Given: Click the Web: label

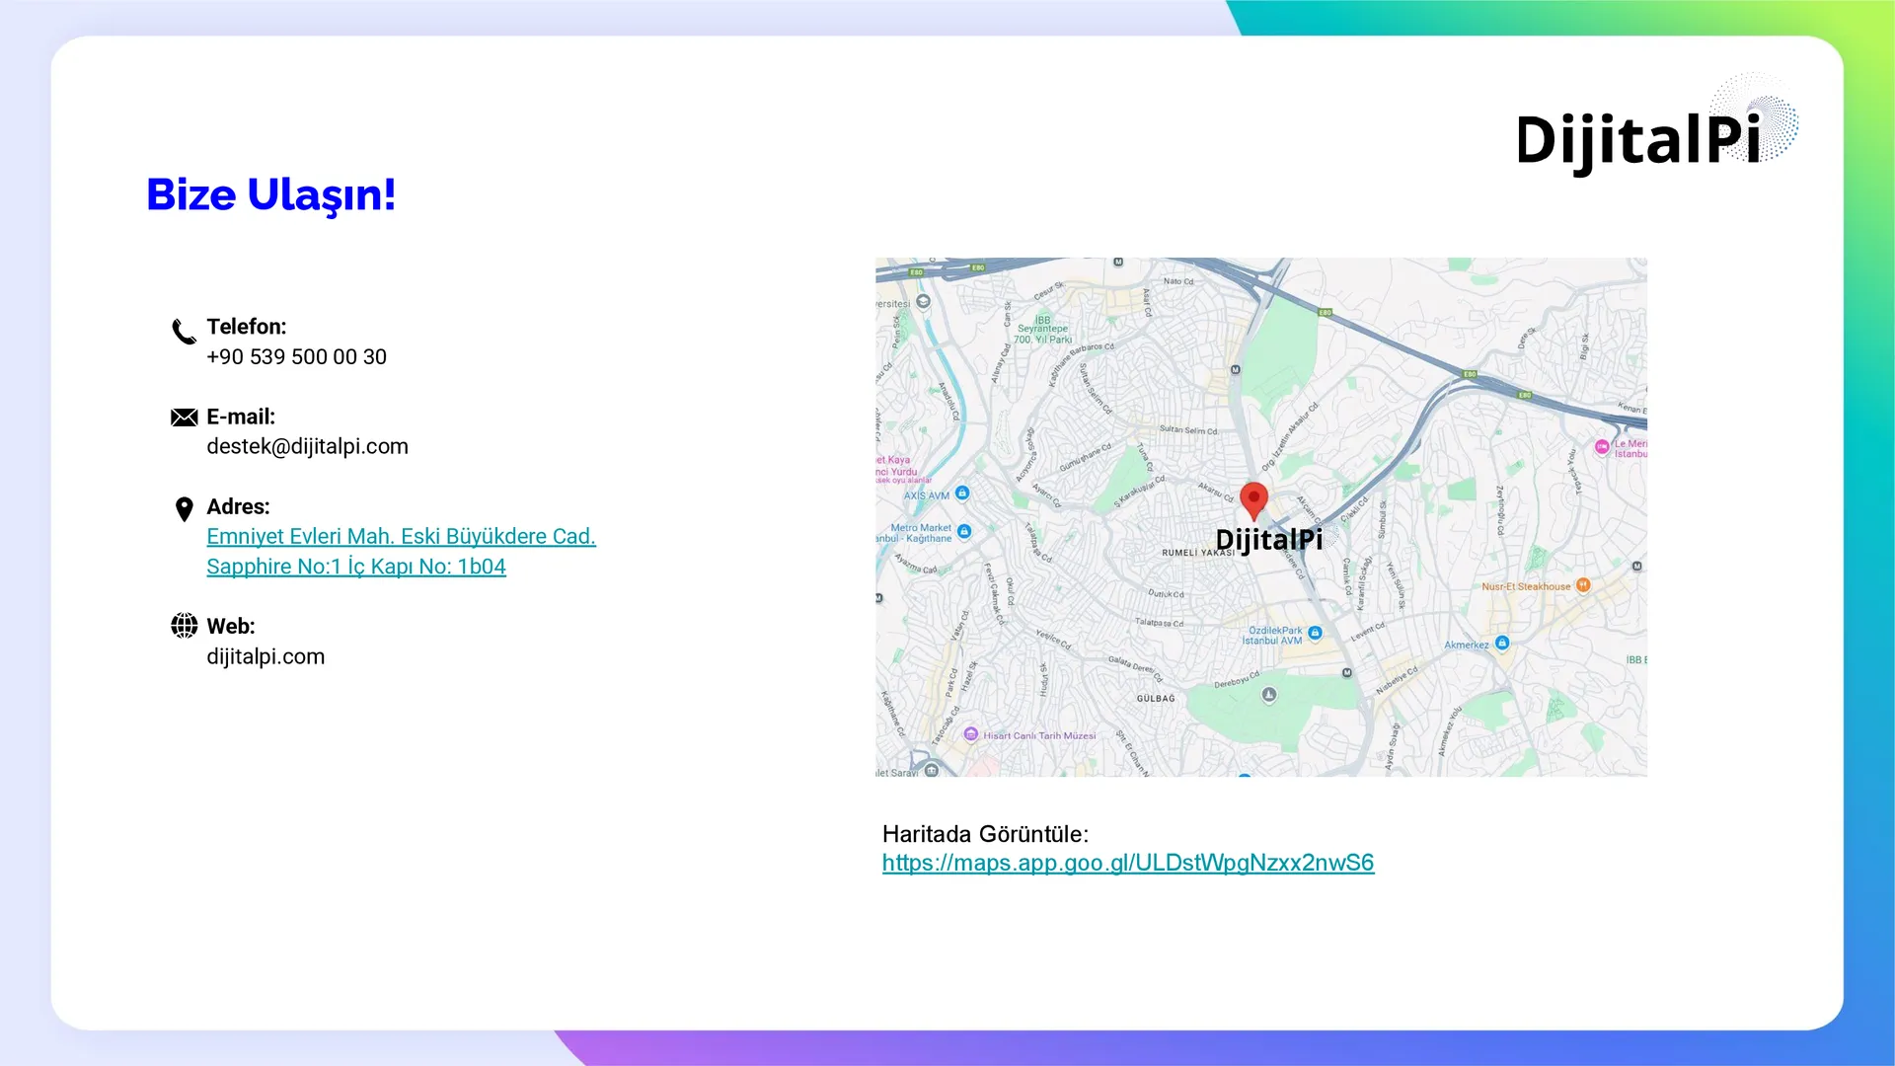Looking at the screenshot, I should [x=231, y=626].
